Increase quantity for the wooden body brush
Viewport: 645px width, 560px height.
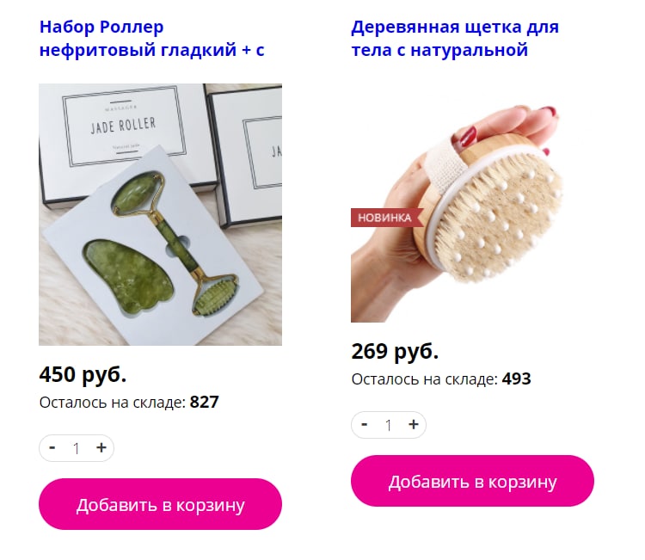tap(414, 424)
